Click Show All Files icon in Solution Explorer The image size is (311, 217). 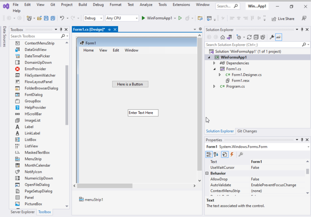click(263, 37)
